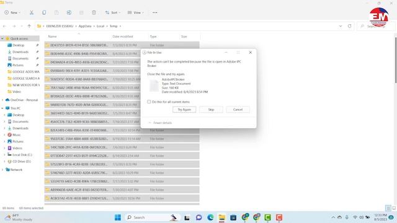Click Cancel in the File In Use dialog
This screenshot has height=223, width=397.
click(x=238, y=110)
